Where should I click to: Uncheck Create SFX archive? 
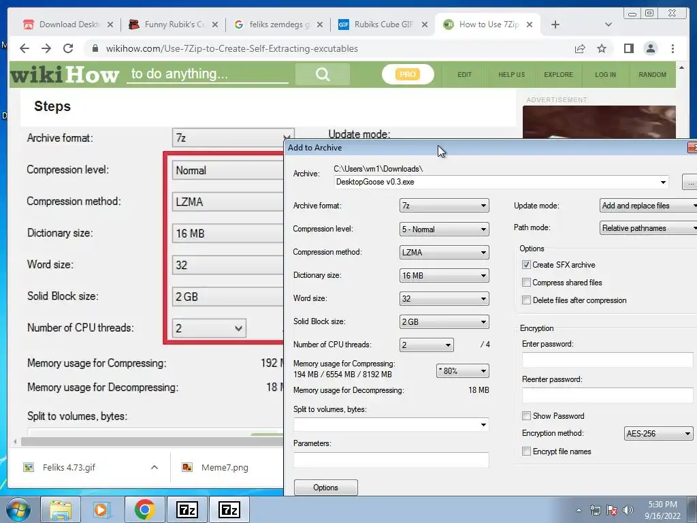point(526,265)
